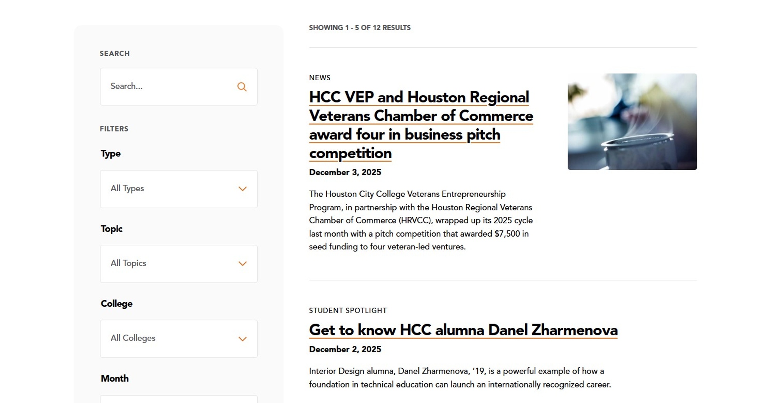
Task: Open the Danel Zharmenova alumna story
Action: (x=463, y=330)
